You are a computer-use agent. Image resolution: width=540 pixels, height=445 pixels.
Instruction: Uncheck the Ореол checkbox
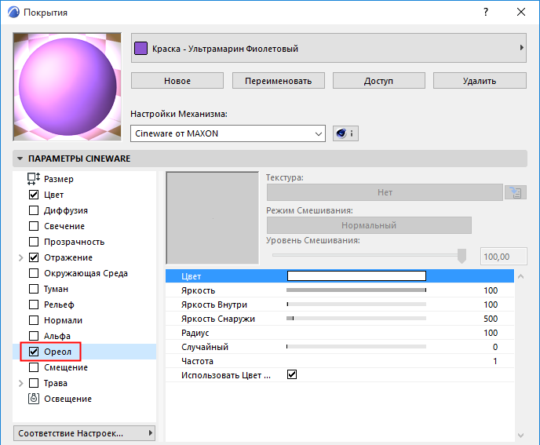click(34, 352)
